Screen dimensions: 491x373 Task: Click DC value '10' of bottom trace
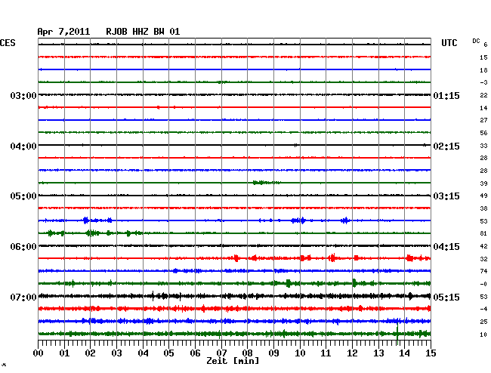[x=483, y=334]
